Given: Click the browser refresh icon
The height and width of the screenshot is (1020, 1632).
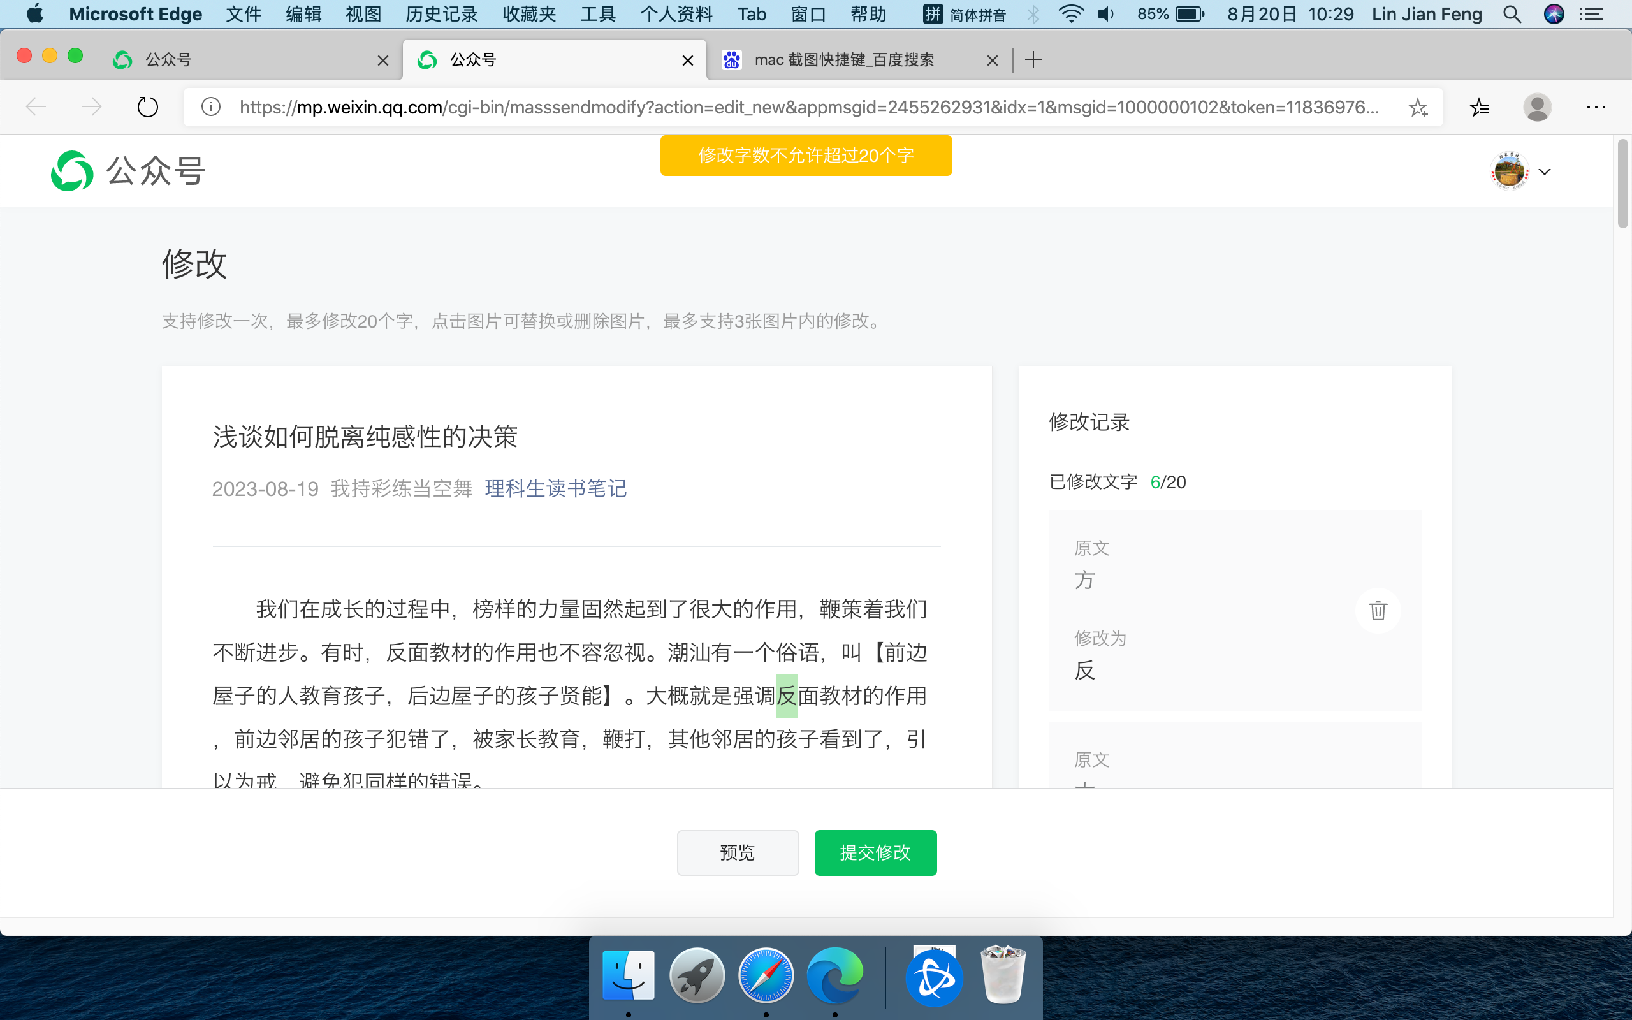Looking at the screenshot, I should (x=147, y=107).
